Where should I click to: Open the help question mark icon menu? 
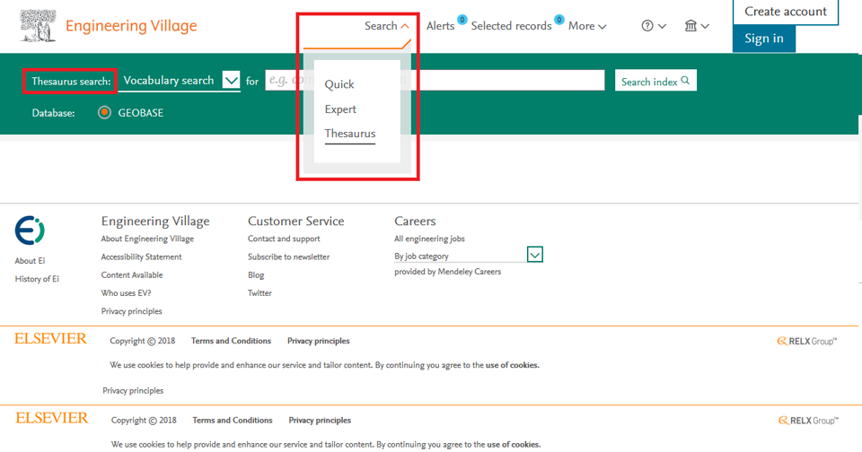pyautogui.click(x=654, y=26)
